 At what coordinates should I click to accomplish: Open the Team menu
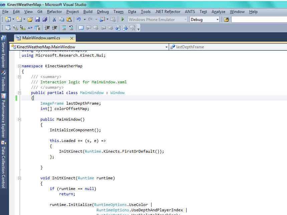tap(118, 12)
